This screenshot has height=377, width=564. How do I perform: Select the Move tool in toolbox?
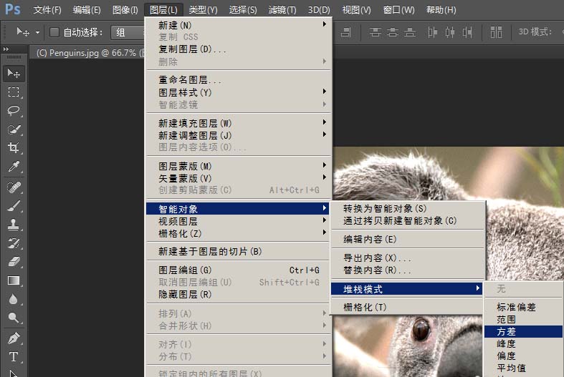14,74
